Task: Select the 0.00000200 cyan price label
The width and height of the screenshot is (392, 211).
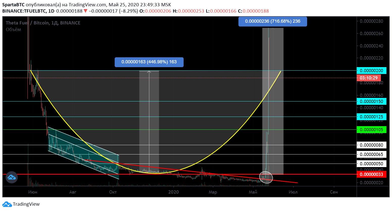Action: (372, 71)
